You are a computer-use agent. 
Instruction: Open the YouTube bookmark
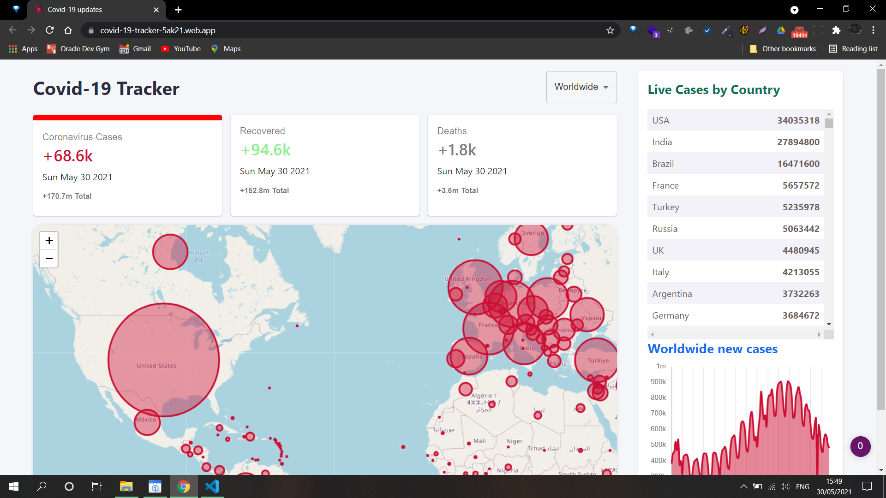181,49
